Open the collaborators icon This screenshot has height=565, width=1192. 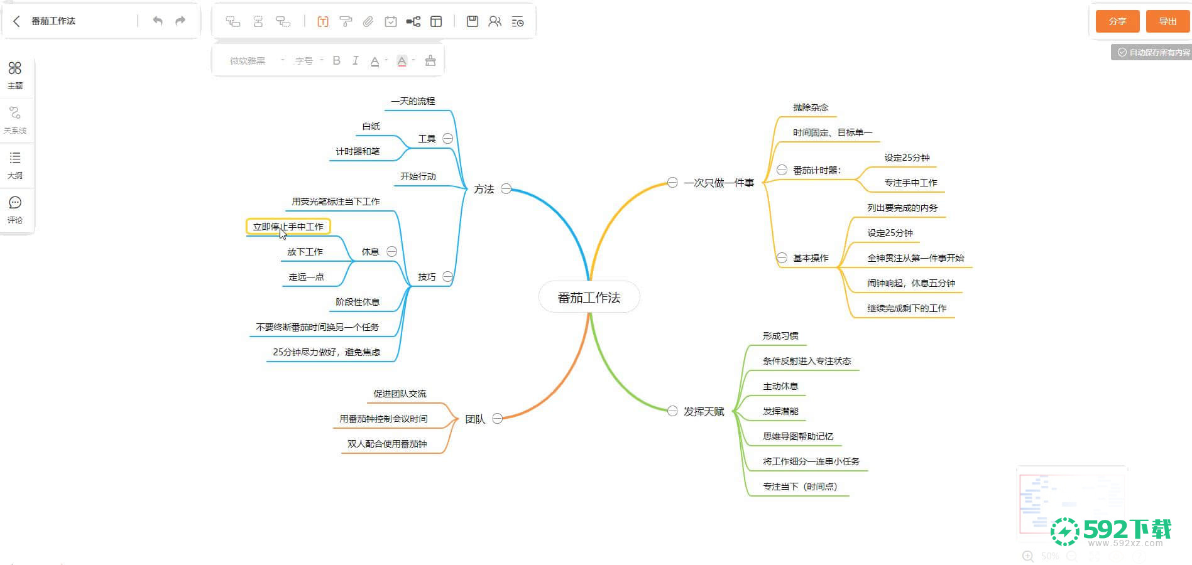[495, 22]
